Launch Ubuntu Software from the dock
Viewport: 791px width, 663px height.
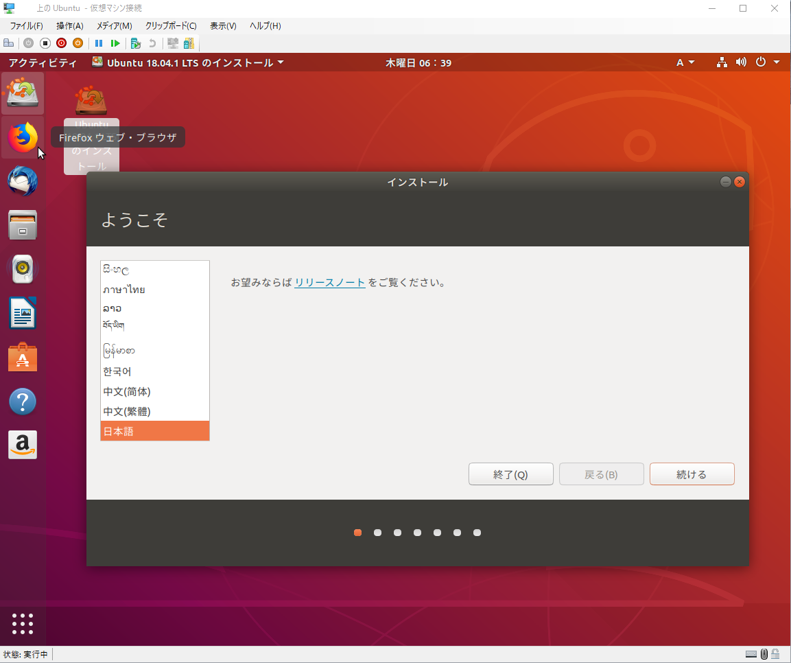coord(23,357)
